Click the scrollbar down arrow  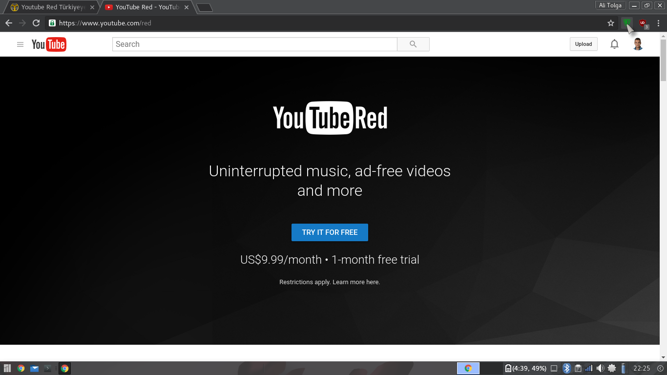(663, 358)
